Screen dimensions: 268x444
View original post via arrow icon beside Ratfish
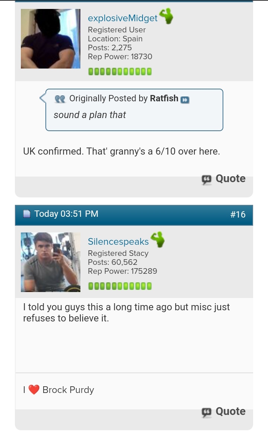[185, 100]
